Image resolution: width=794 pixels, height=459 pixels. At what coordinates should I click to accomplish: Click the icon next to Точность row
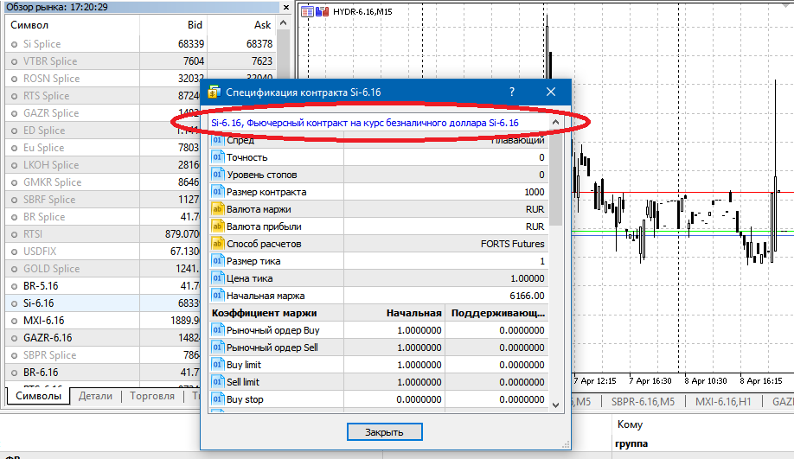click(218, 157)
